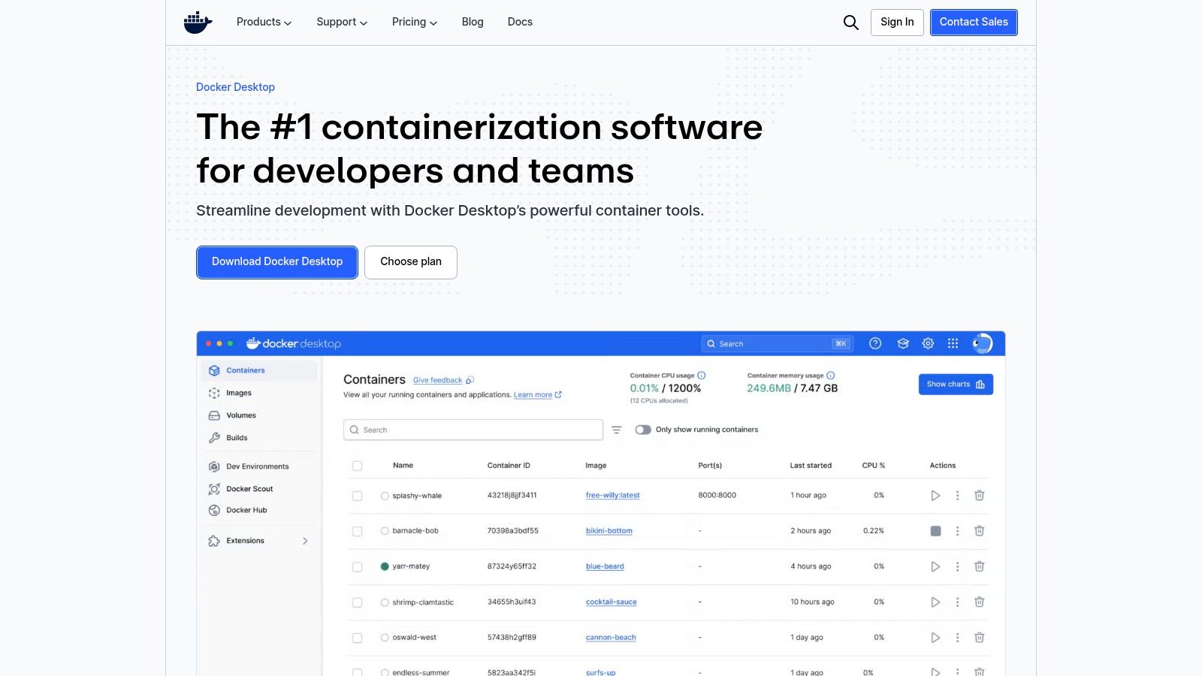
Task: Click the CPU usage info icon
Action: 702,376
